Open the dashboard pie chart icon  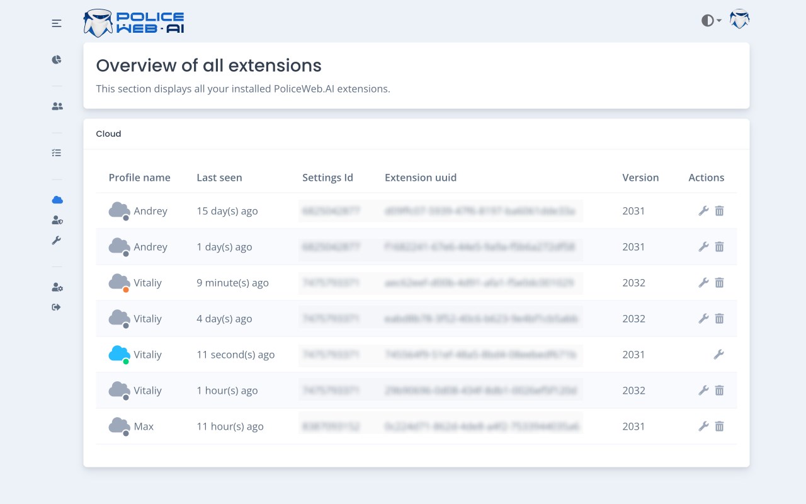coord(57,60)
